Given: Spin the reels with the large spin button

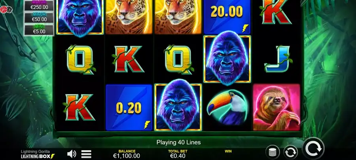Looking at the screenshot, I should point(313,149).
